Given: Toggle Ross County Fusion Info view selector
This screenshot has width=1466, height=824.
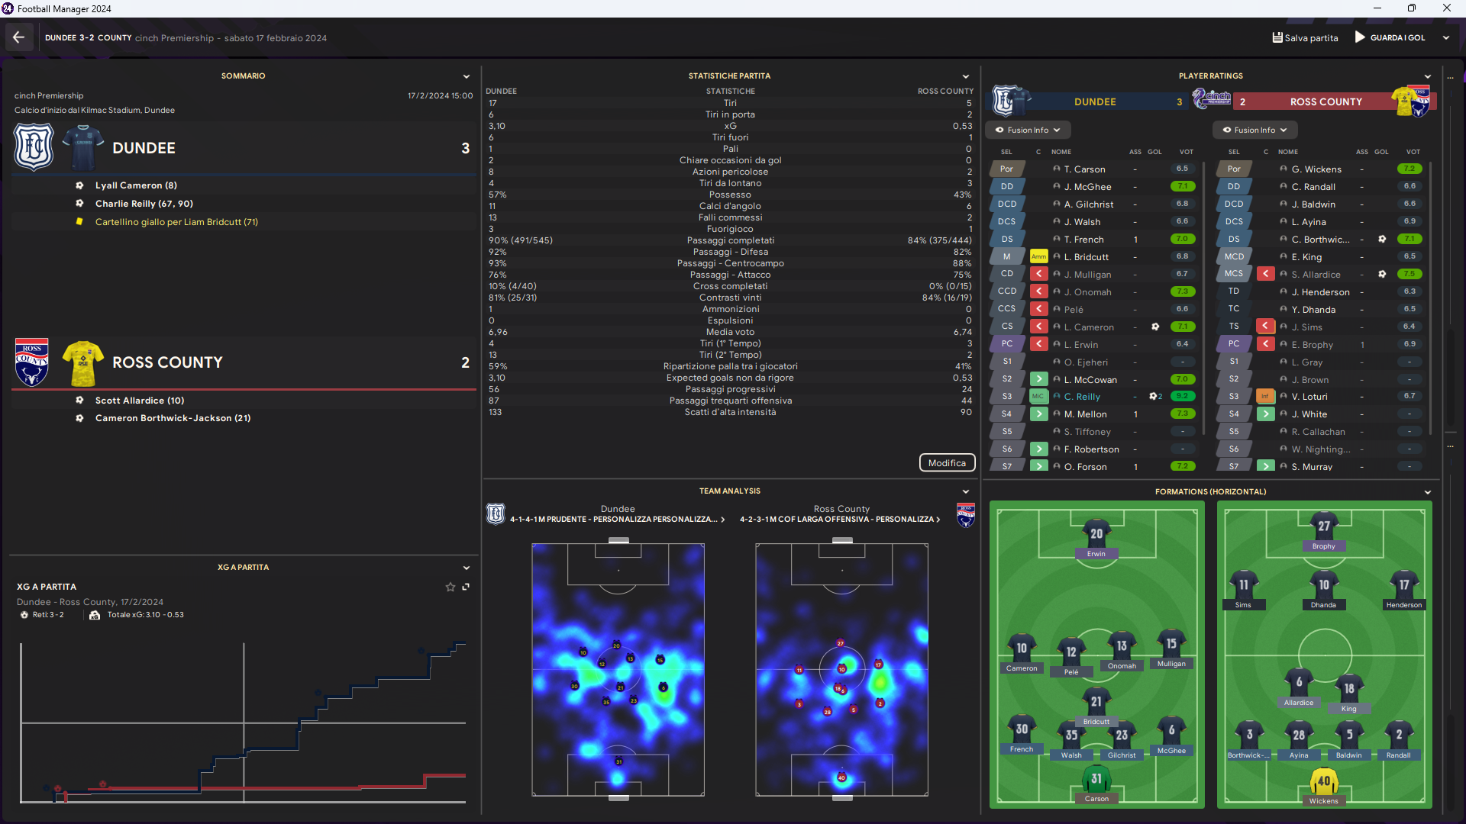Looking at the screenshot, I should [1254, 130].
